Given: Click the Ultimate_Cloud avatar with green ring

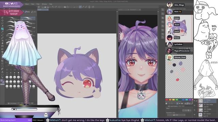Looking at the screenshot, I should (x=170, y=57).
